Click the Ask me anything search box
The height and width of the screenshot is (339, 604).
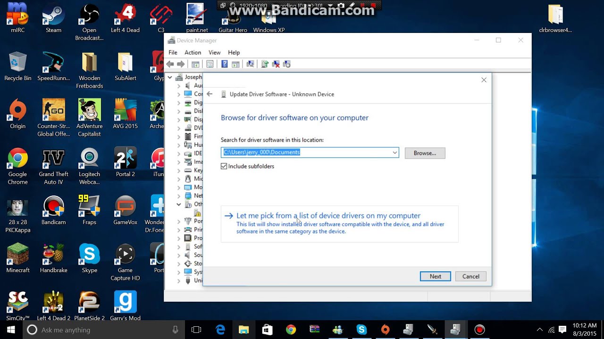[104, 330]
